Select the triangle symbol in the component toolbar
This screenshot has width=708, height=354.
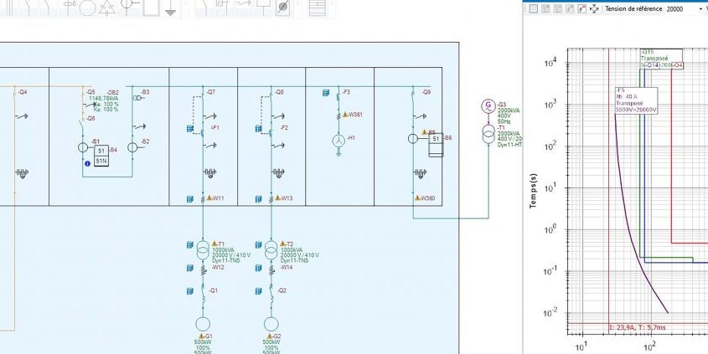pos(107,8)
